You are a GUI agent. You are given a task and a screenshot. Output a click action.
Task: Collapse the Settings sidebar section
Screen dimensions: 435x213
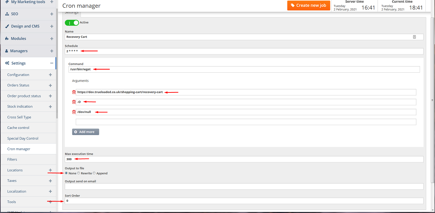pos(52,63)
